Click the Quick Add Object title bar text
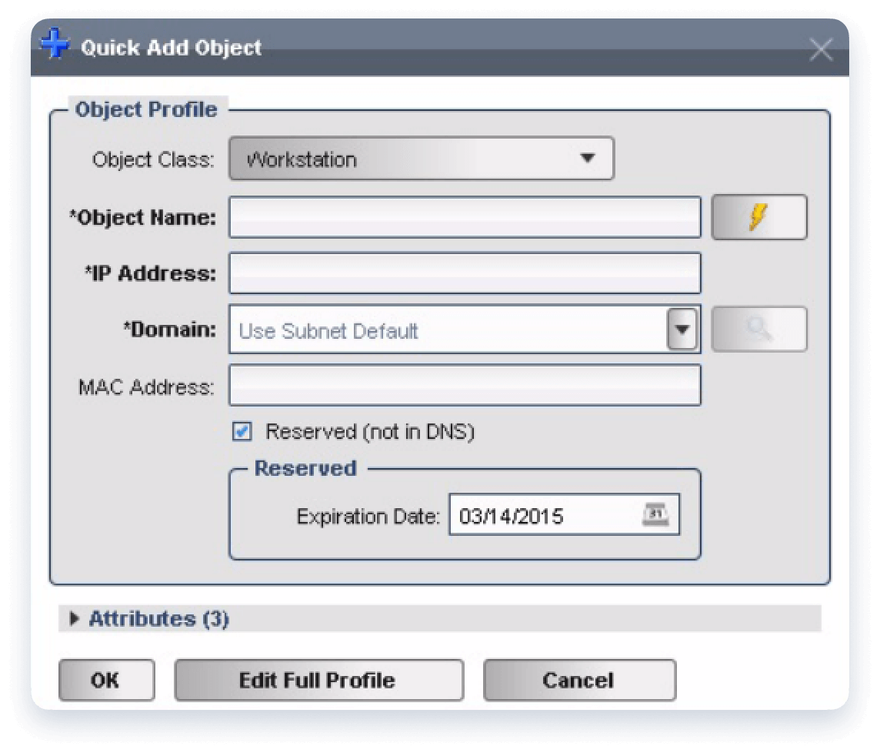This screenshot has height=753, width=880. [x=171, y=48]
